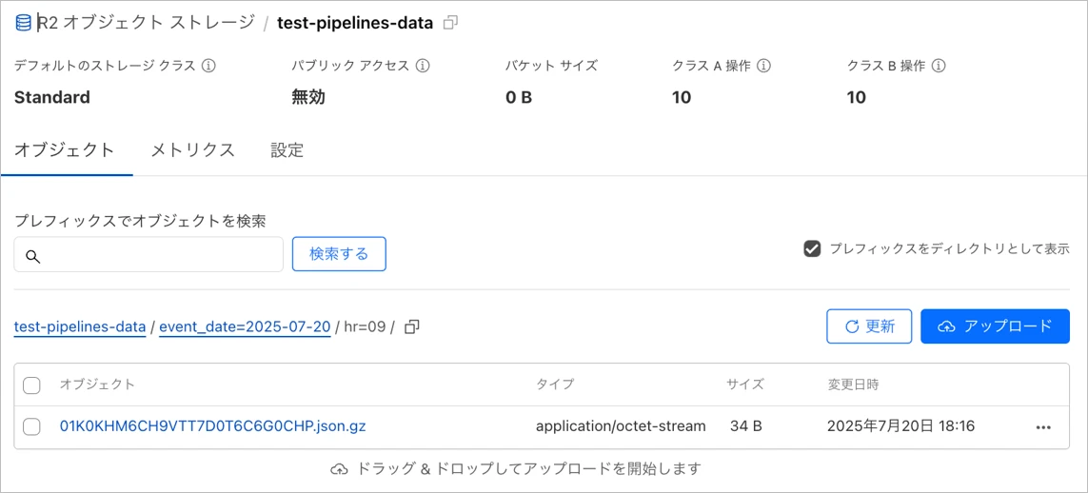Copy bucket name test-pipelines-data icon
The width and height of the screenshot is (1088, 493).
(x=451, y=22)
